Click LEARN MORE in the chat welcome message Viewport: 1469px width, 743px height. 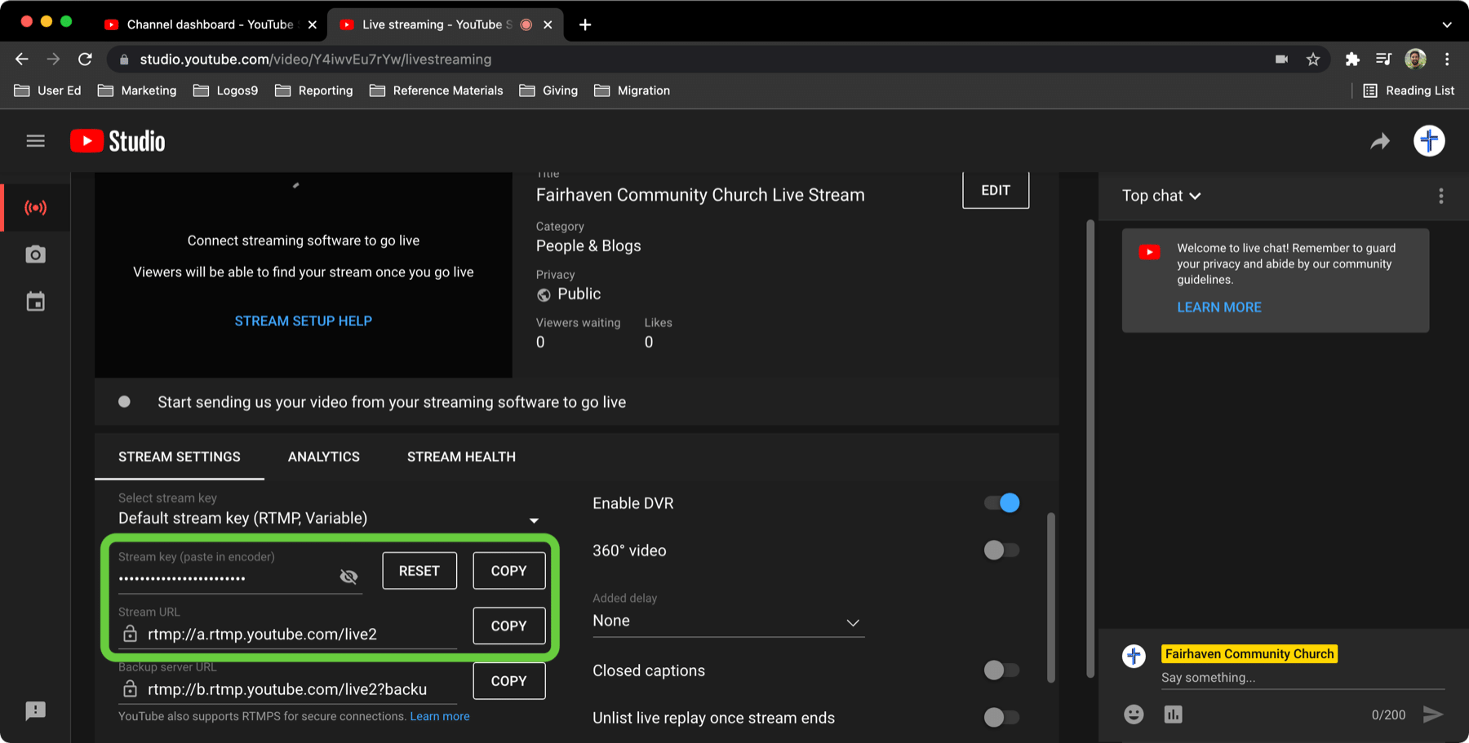coord(1219,307)
